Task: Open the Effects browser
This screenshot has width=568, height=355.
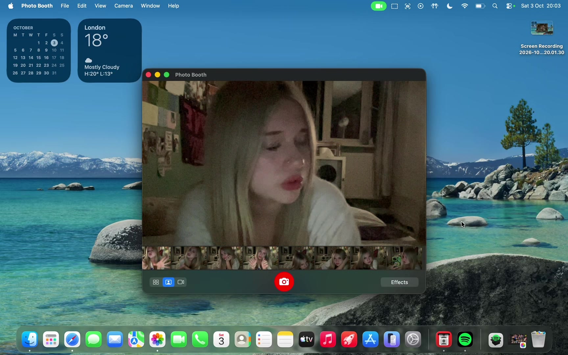Action: [399, 282]
